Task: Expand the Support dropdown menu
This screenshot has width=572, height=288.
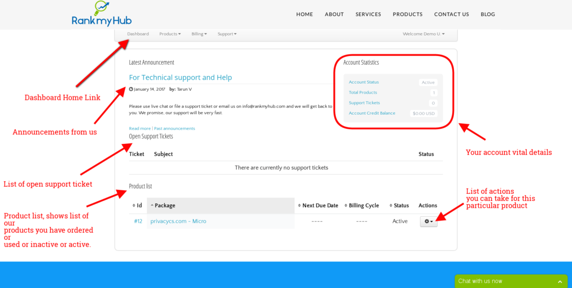Action: tap(227, 34)
